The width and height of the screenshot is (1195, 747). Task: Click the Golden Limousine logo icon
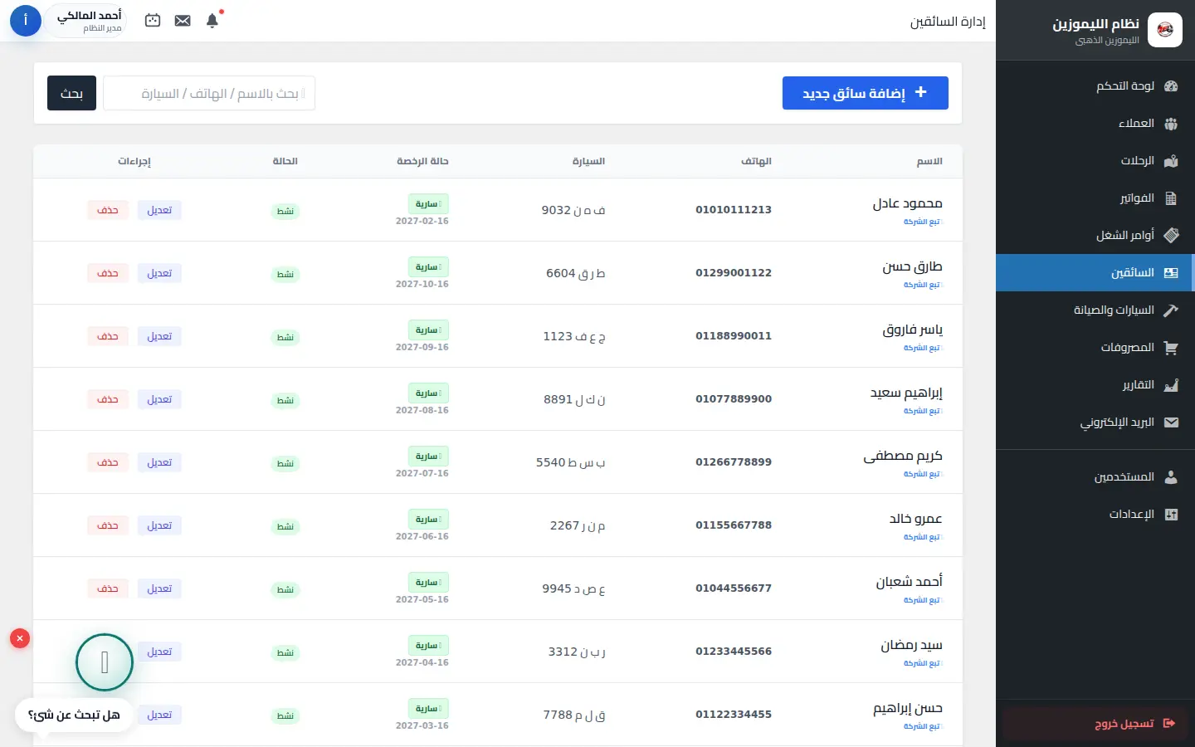1165,30
